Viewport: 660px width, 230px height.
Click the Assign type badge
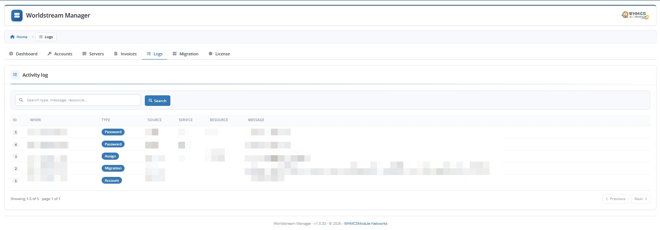(x=110, y=156)
